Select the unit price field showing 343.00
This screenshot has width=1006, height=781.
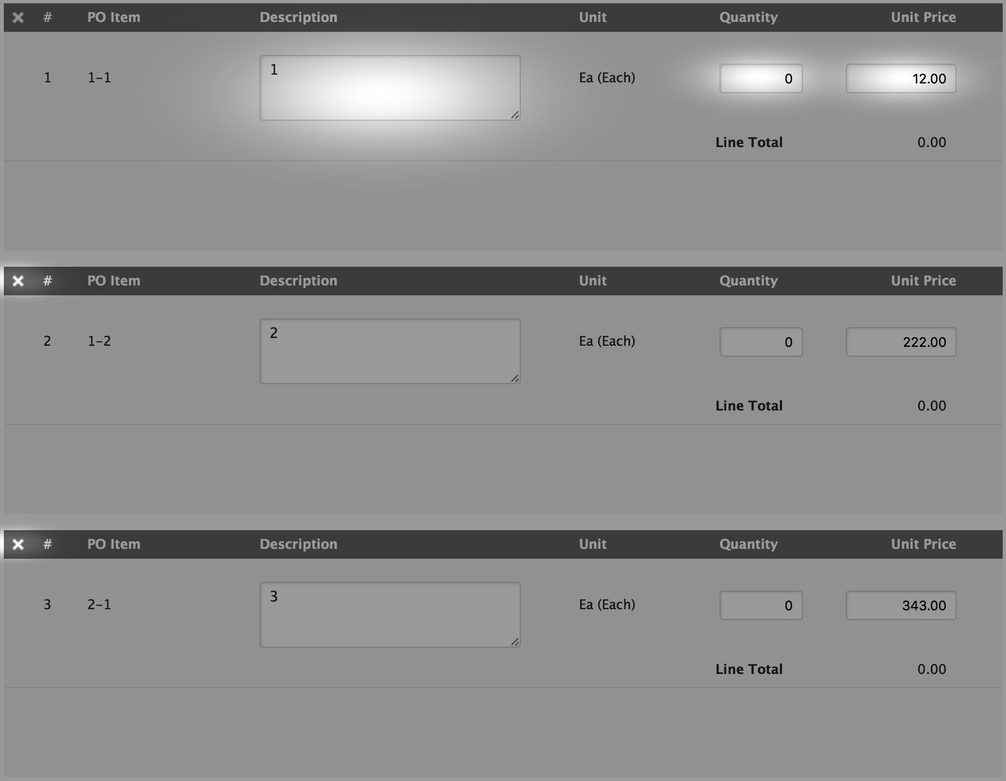point(900,605)
